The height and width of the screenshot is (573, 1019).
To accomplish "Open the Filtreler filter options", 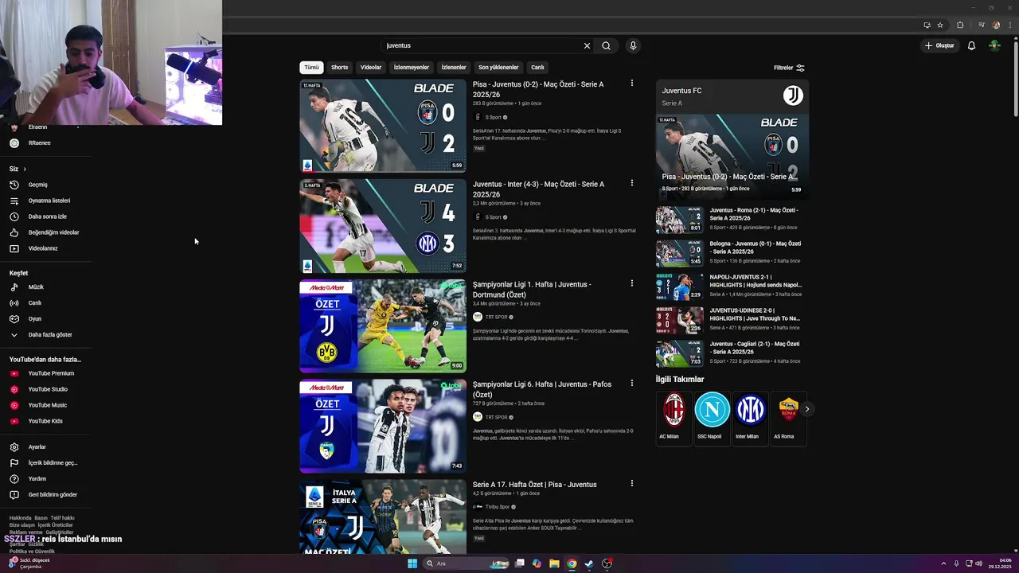I will click(789, 68).
